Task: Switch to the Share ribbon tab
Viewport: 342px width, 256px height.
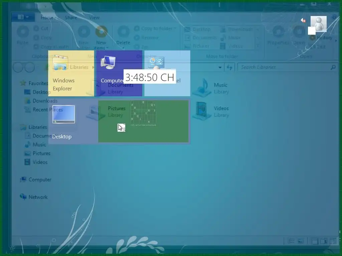Action: (x=71, y=18)
